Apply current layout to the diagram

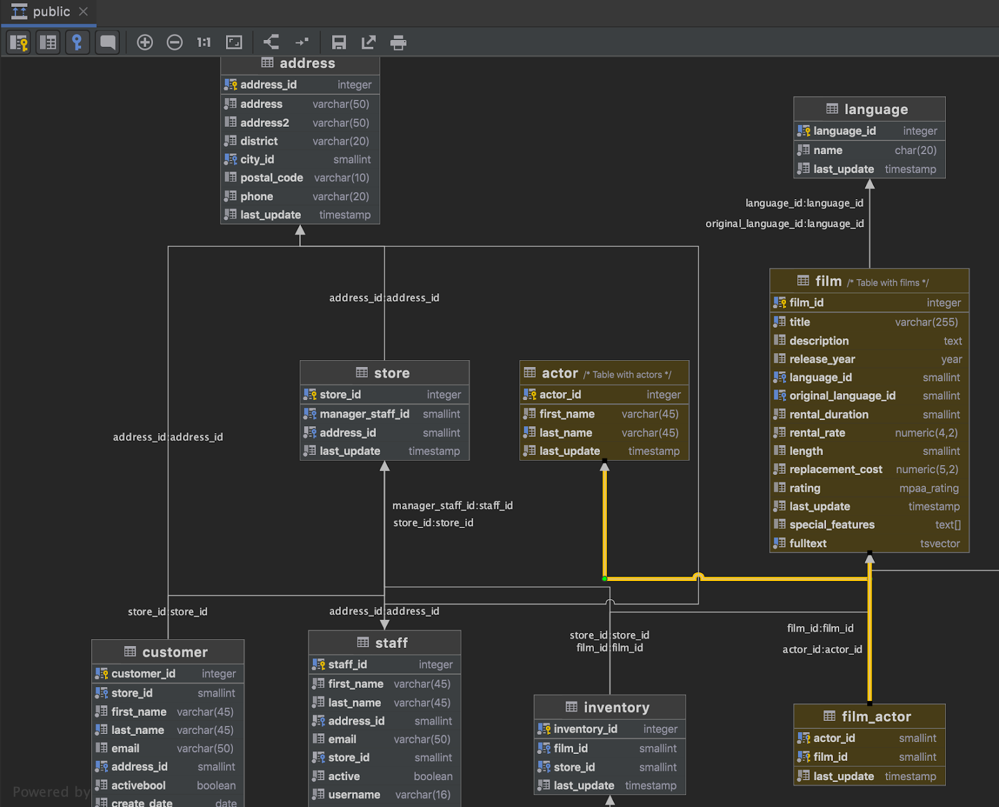pyautogui.click(x=271, y=42)
